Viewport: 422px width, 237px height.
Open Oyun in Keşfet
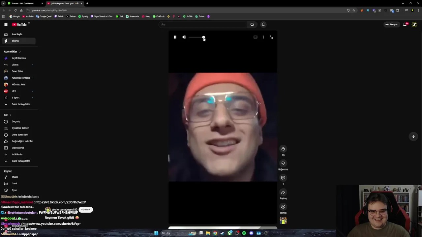click(18, 190)
